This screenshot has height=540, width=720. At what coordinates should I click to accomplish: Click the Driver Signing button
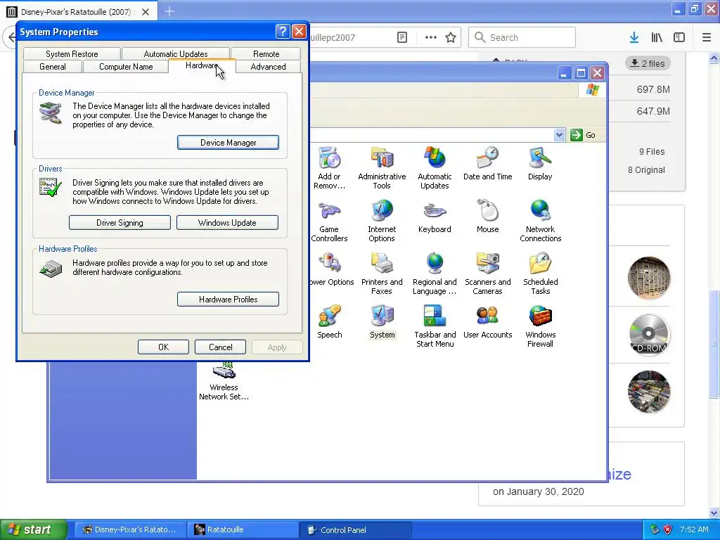pos(120,223)
